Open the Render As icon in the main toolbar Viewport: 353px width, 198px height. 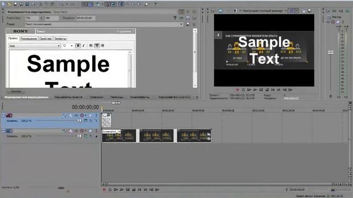pos(28,4)
